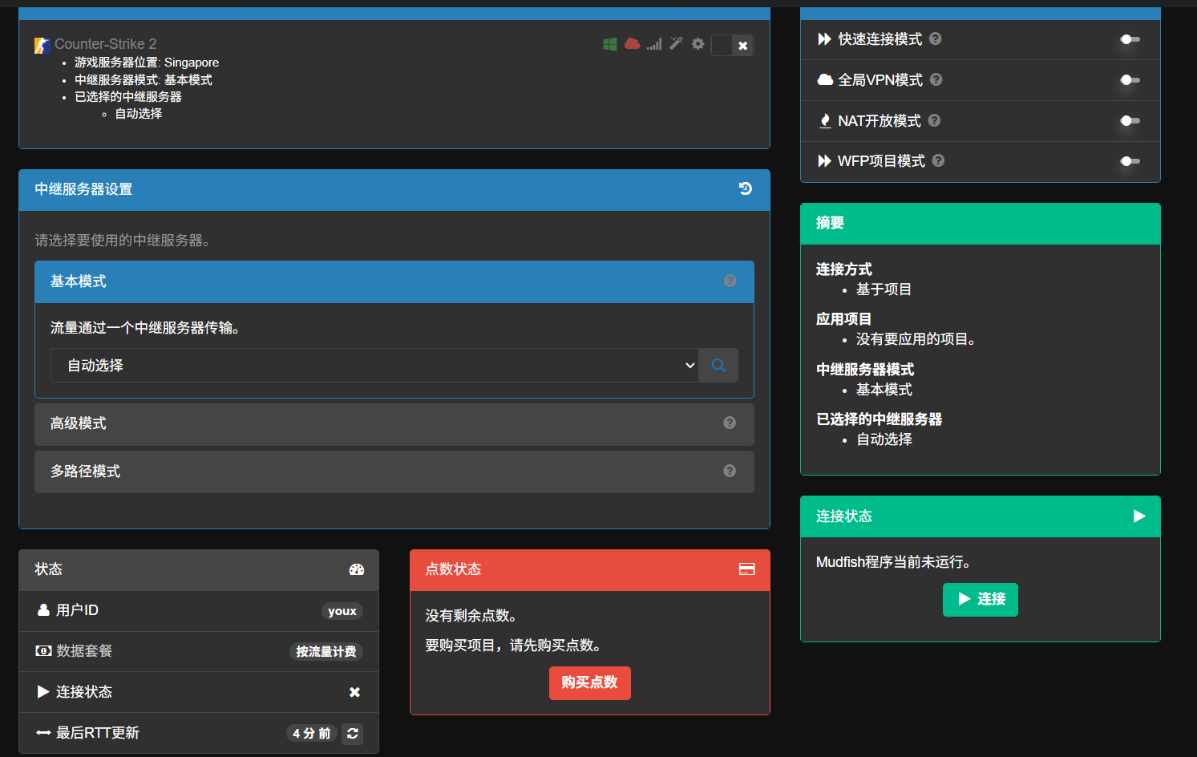
Task: Click the green Windows icon for Counter-Strike 2
Action: 610,44
